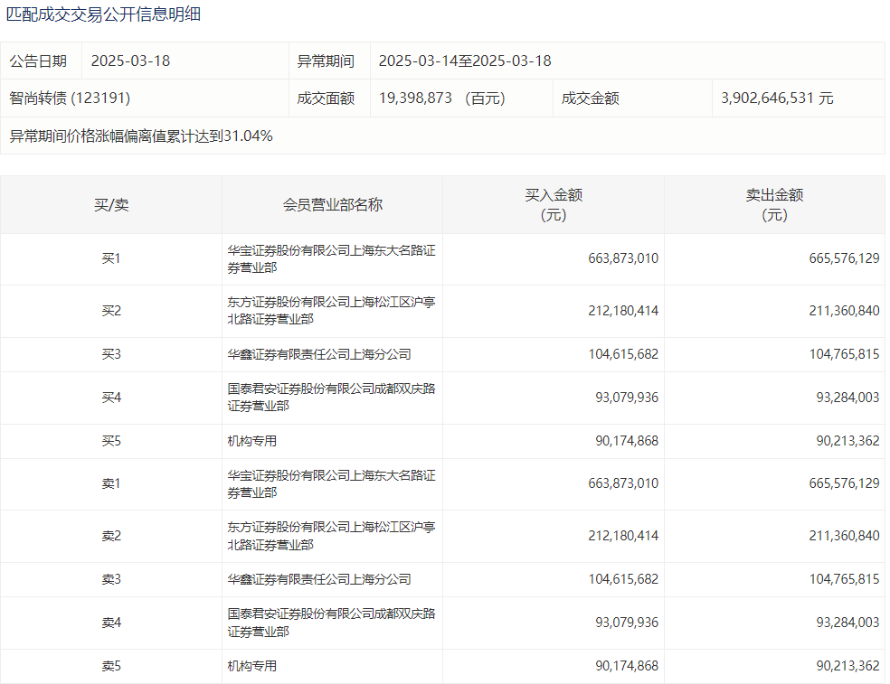
Task: Open 华鑫证券 branch name in 买3 row
Action: [319, 354]
